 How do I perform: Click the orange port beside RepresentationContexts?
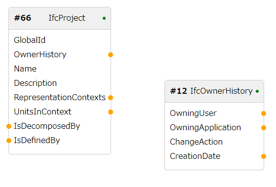pyautogui.click(x=111, y=98)
